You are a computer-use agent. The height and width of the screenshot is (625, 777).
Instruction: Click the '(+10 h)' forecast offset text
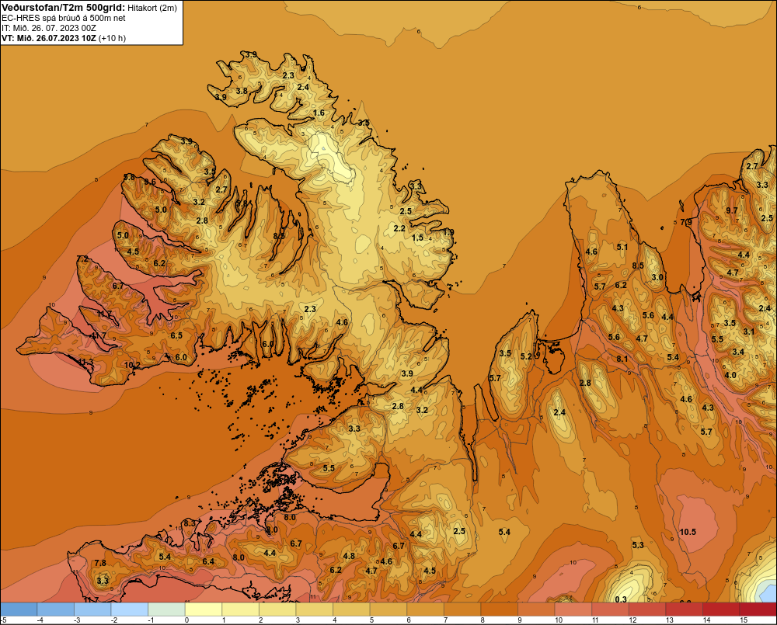click(113, 38)
